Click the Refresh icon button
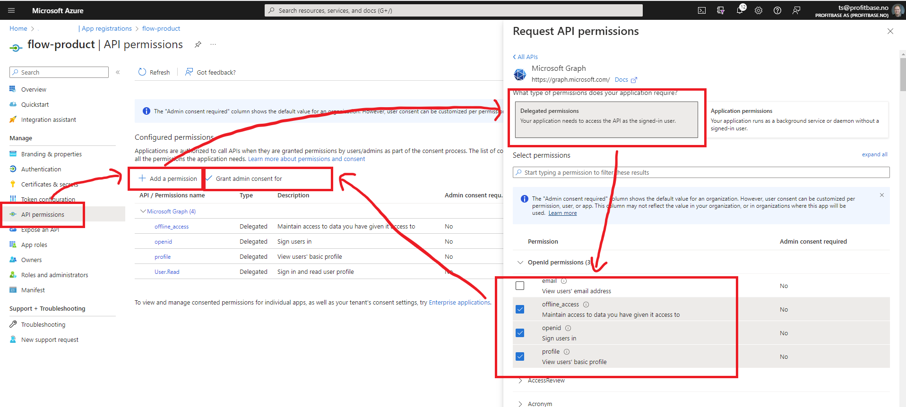Screen dimensions: 906x407 tap(142, 72)
